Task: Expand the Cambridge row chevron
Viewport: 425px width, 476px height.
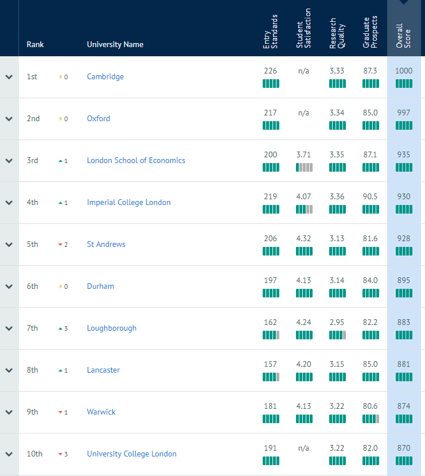Action: [x=9, y=77]
